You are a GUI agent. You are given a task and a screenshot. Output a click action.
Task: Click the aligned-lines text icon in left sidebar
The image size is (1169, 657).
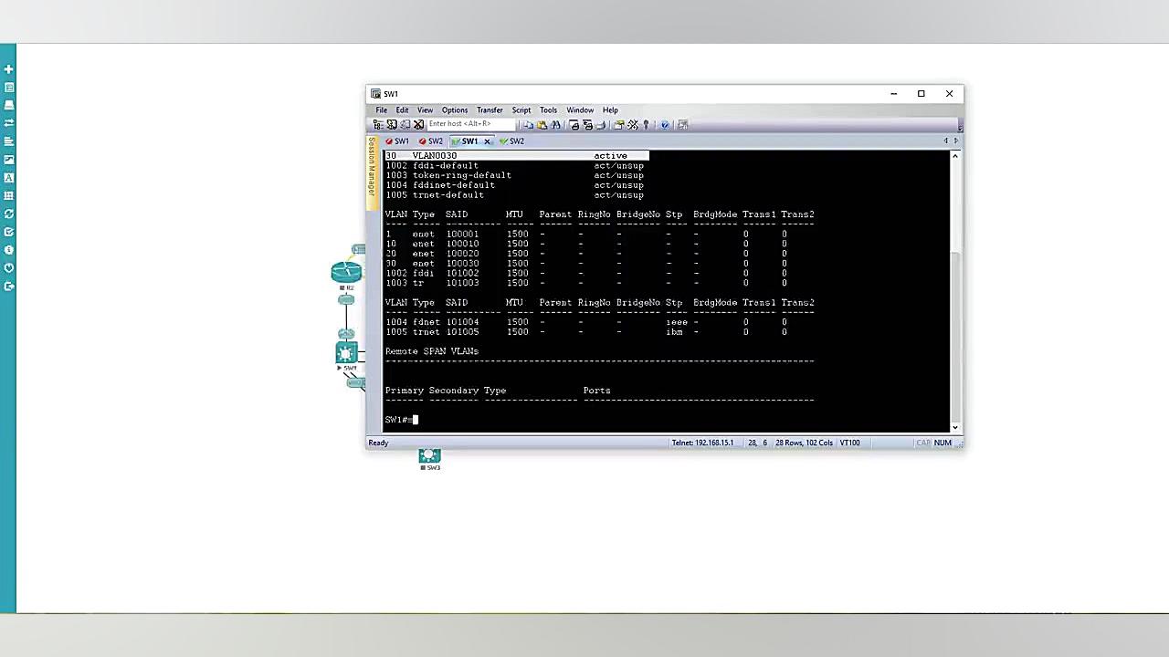point(8,141)
